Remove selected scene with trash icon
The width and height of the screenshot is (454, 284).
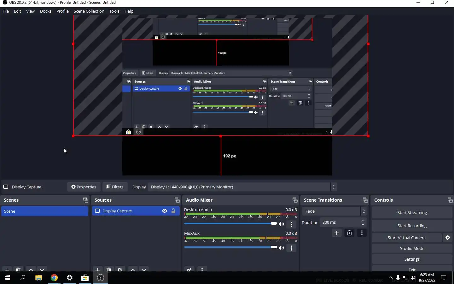pos(18,269)
